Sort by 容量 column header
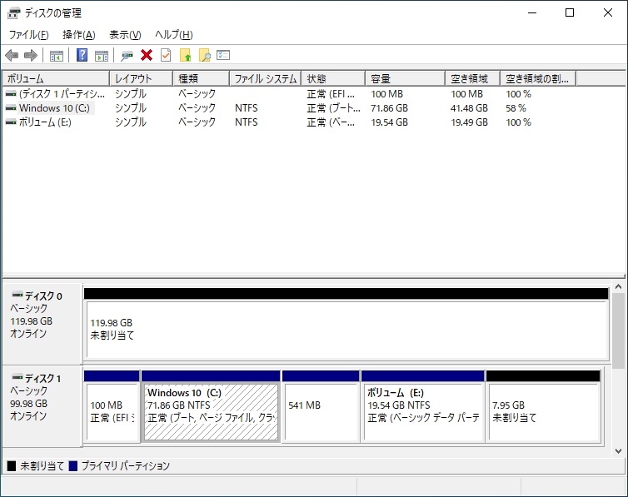The width and height of the screenshot is (628, 497). point(406,78)
